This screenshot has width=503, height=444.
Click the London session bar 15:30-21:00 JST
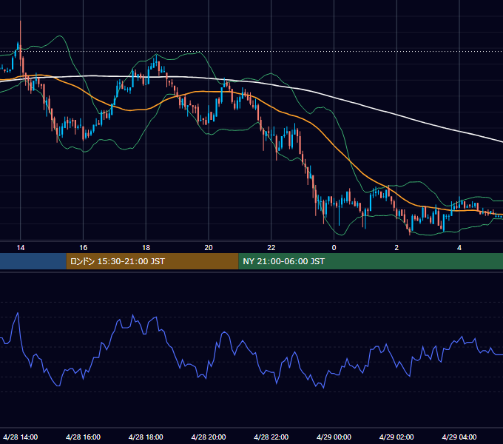(x=152, y=261)
